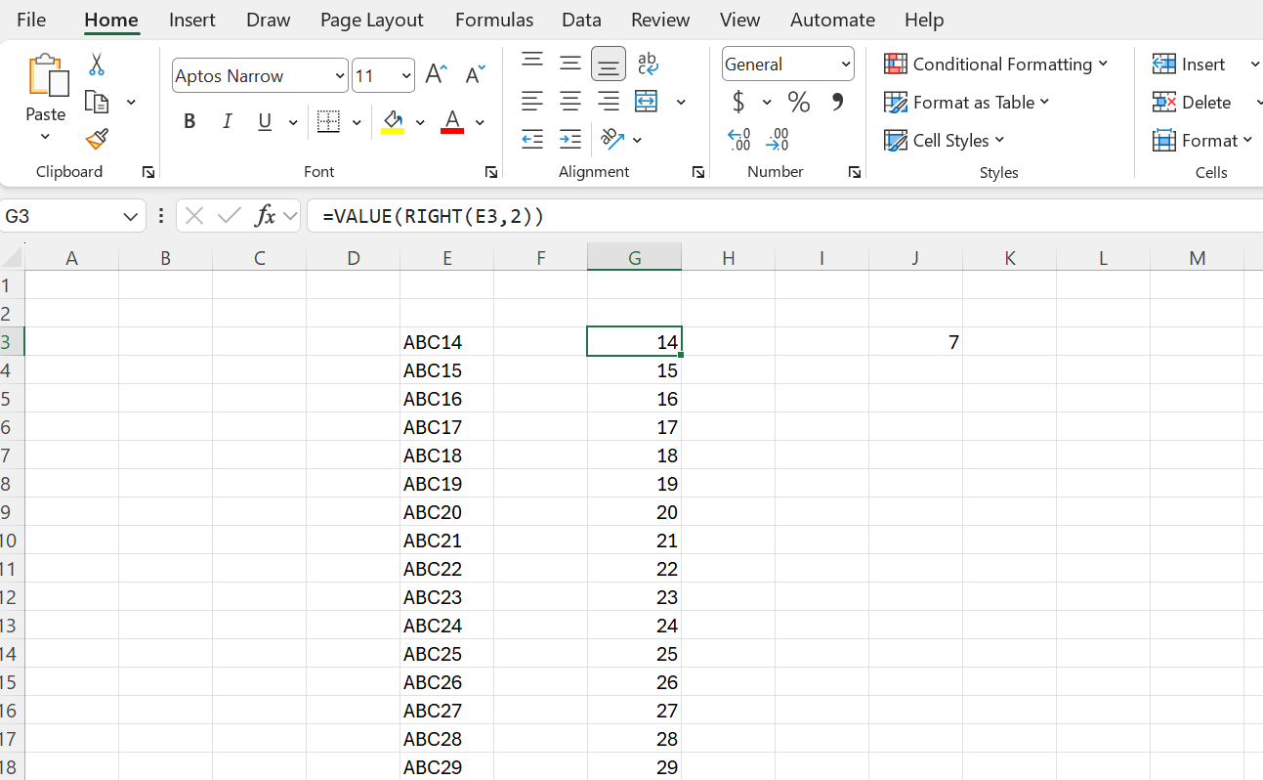Apply Accounting dollar number format
The image size is (1263, 780).
pos(739,102)
